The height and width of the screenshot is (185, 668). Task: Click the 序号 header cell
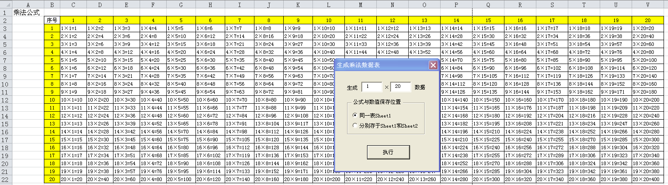point(52,20)
